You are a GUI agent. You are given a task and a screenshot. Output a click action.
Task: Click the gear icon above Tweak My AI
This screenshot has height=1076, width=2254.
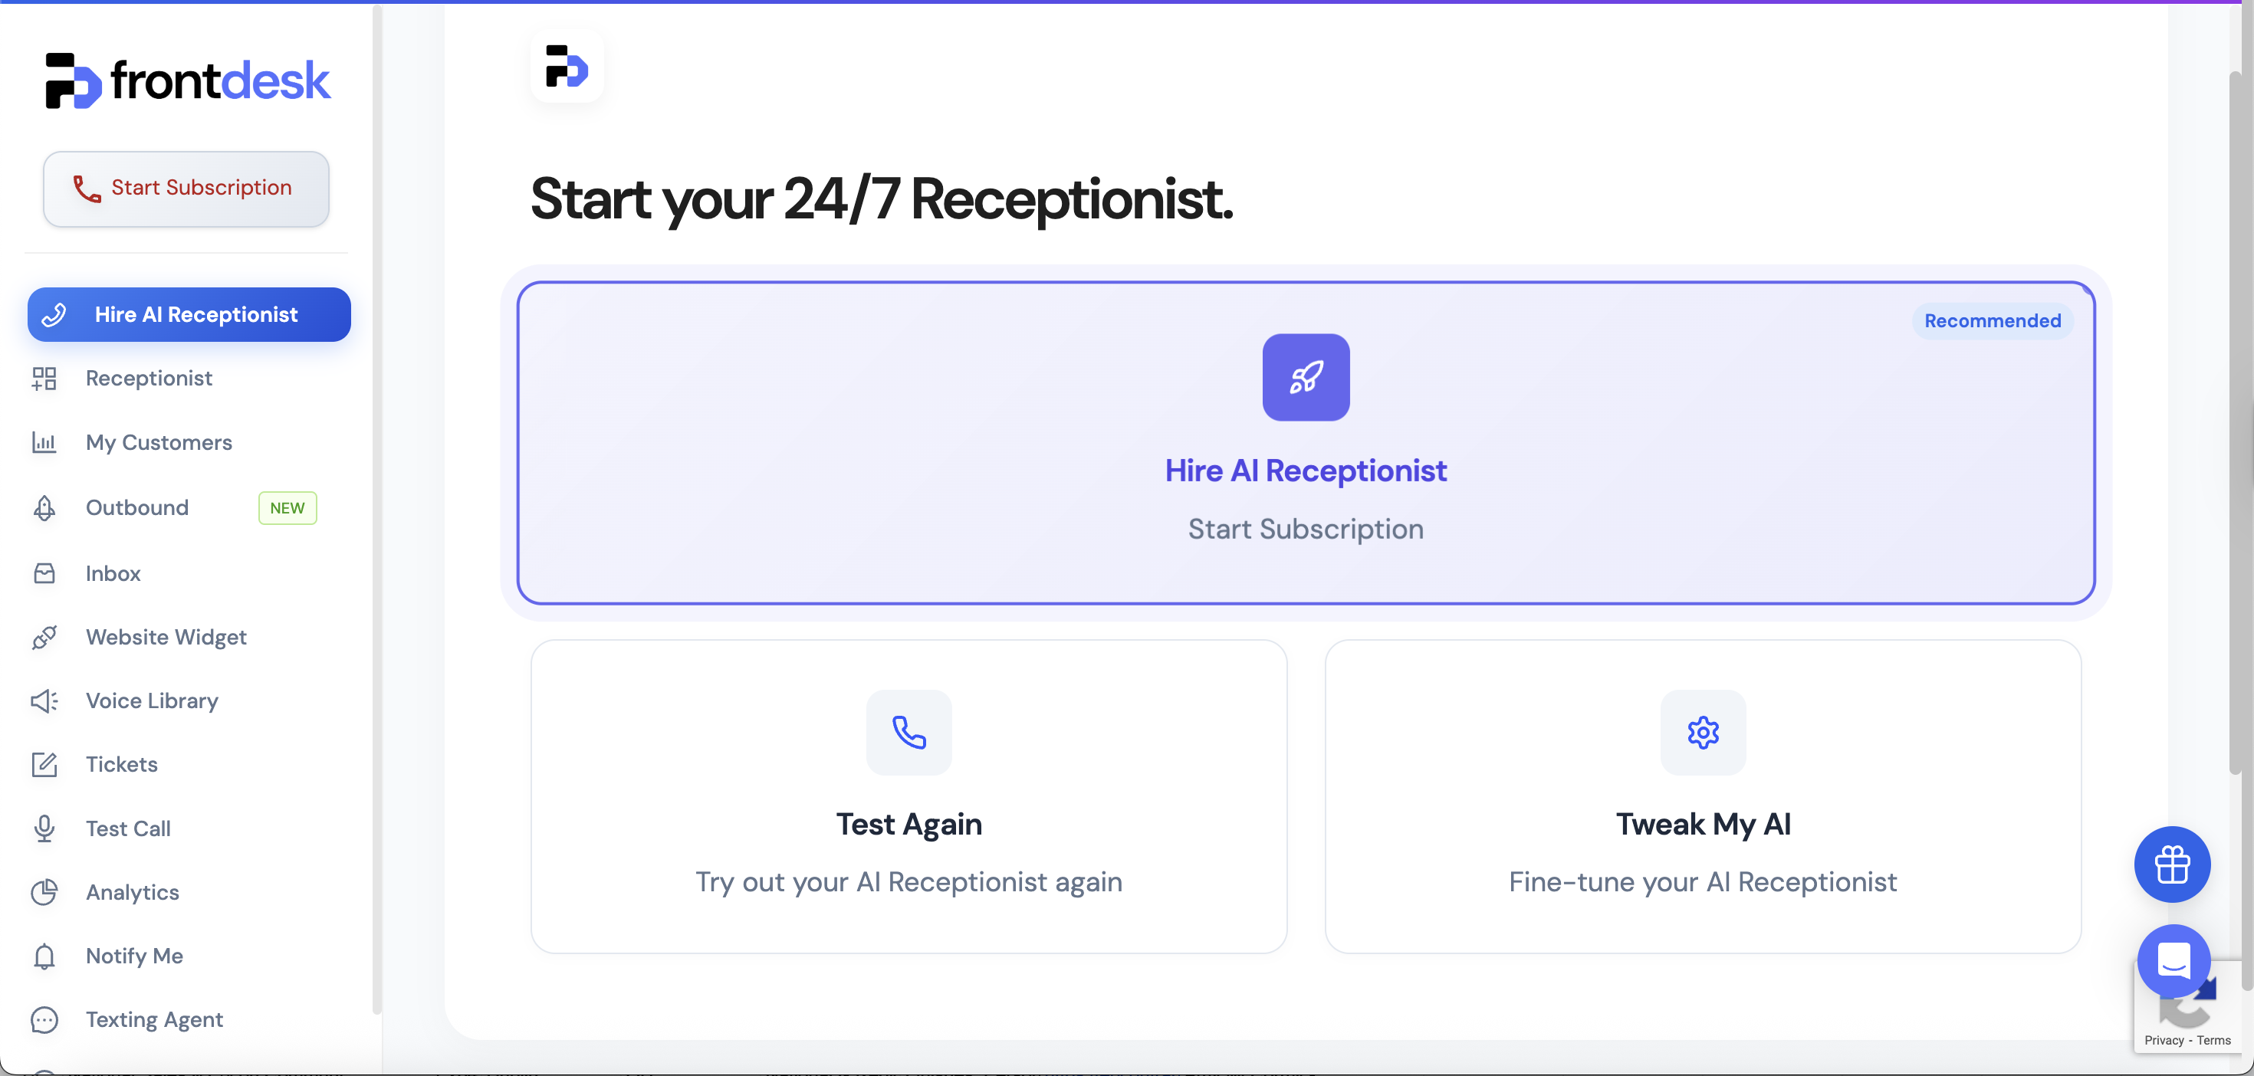point(1702,732)
